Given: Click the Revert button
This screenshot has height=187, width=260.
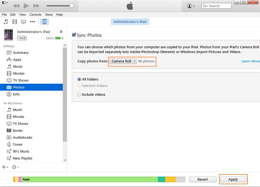Looking at the screenshot, I should [x=202, y=179].
